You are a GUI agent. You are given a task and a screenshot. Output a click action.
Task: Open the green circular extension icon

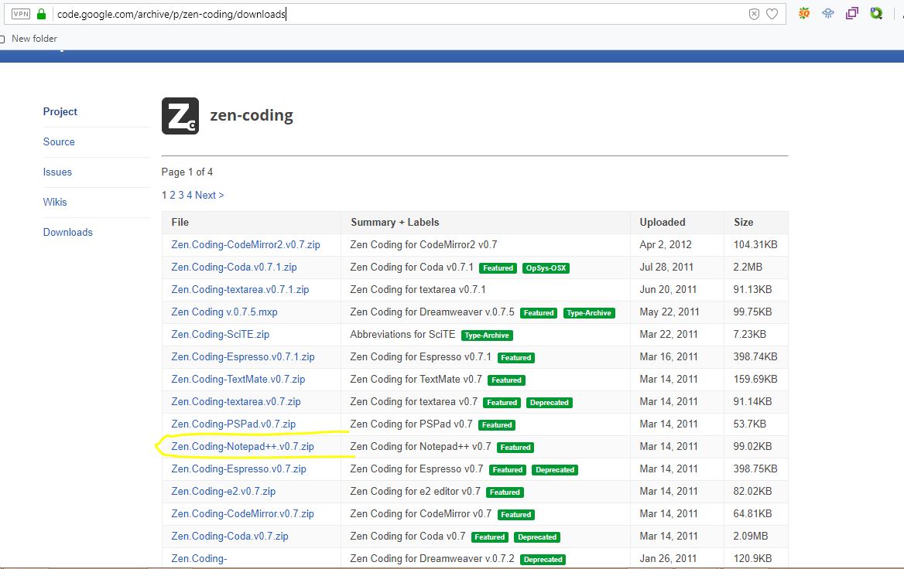(x=877, y=13)
